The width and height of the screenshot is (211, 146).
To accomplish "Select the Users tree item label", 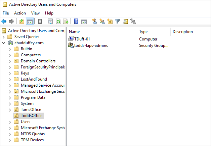I will coord(26,122).
